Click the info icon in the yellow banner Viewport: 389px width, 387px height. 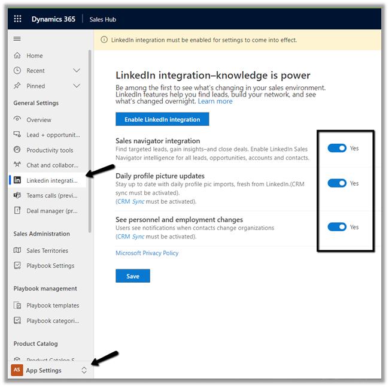tap(104, 40)
